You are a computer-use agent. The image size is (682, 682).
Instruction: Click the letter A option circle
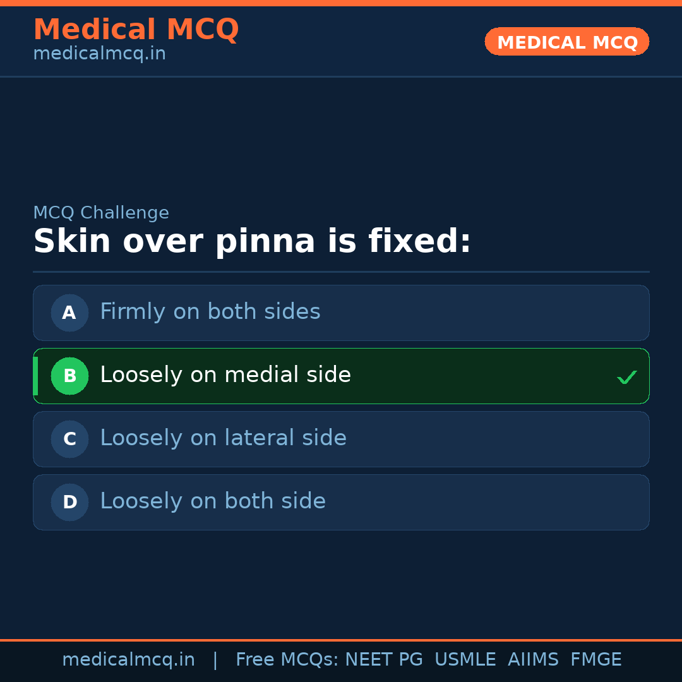[69, 313]
